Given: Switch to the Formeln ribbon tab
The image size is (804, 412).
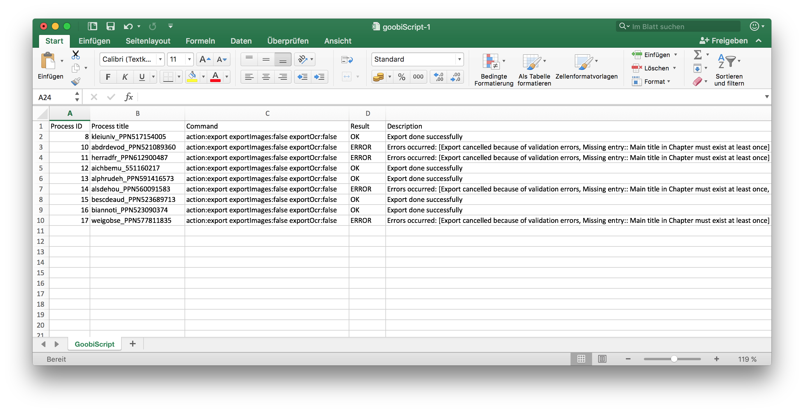Looking at the screenshot, I should tap(200, 41).
